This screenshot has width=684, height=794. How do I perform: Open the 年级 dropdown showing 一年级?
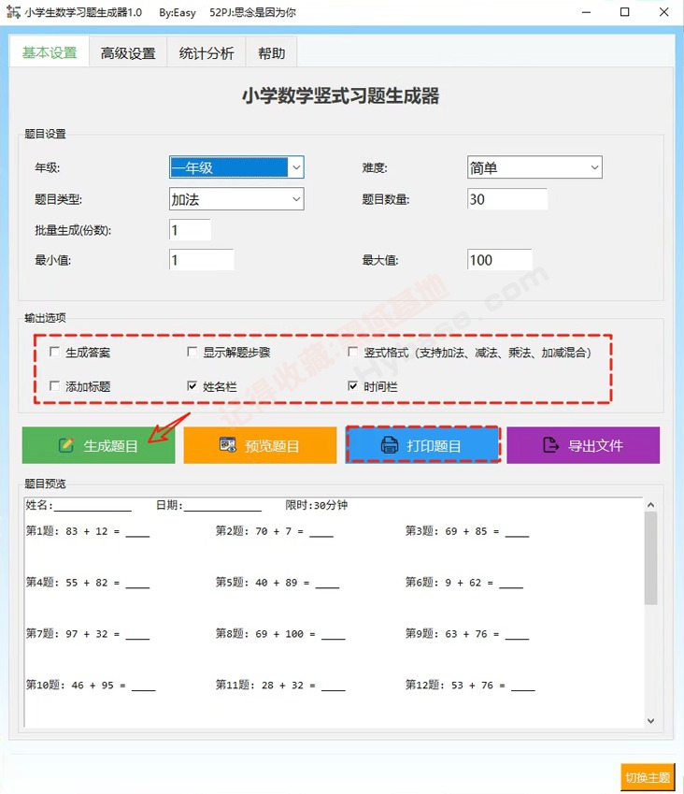[x=236, y=167]
